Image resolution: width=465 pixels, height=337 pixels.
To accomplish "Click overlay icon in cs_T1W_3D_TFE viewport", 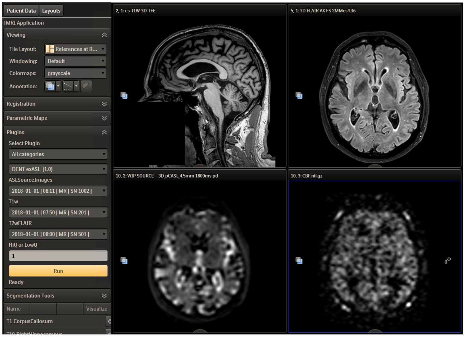I will 124,95.
